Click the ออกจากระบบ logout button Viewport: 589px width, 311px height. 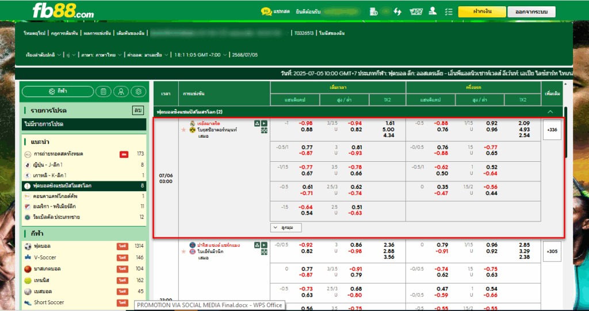pos(531,11)
